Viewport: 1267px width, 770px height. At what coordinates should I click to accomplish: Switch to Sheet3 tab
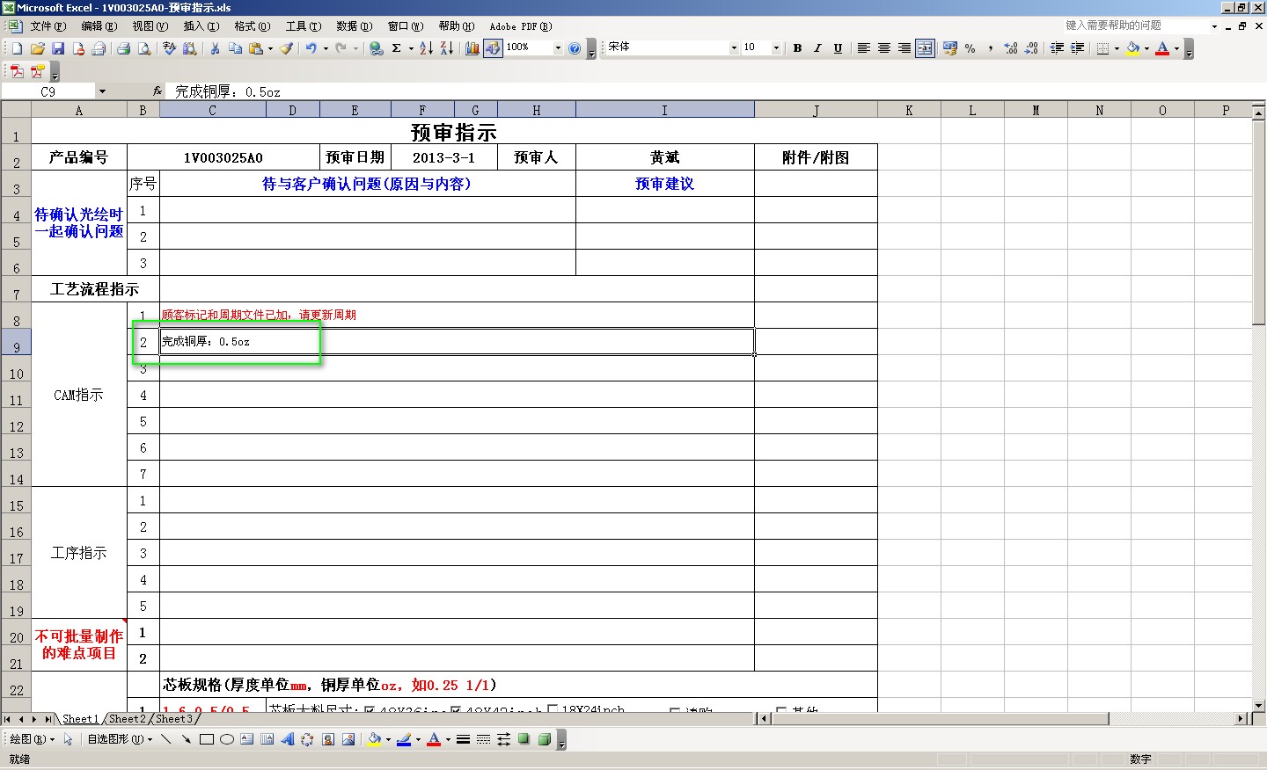click(174, 719)
